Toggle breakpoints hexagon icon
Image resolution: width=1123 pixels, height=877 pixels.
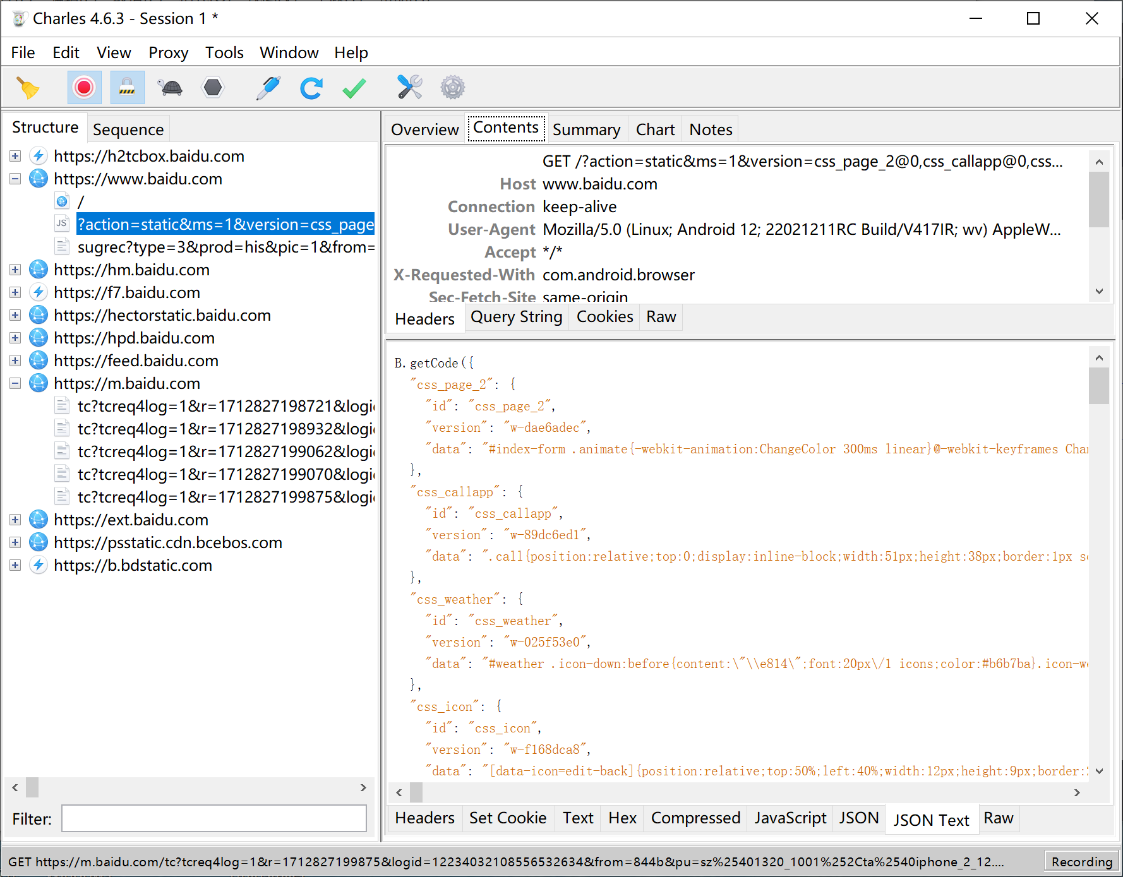point(213,87)
